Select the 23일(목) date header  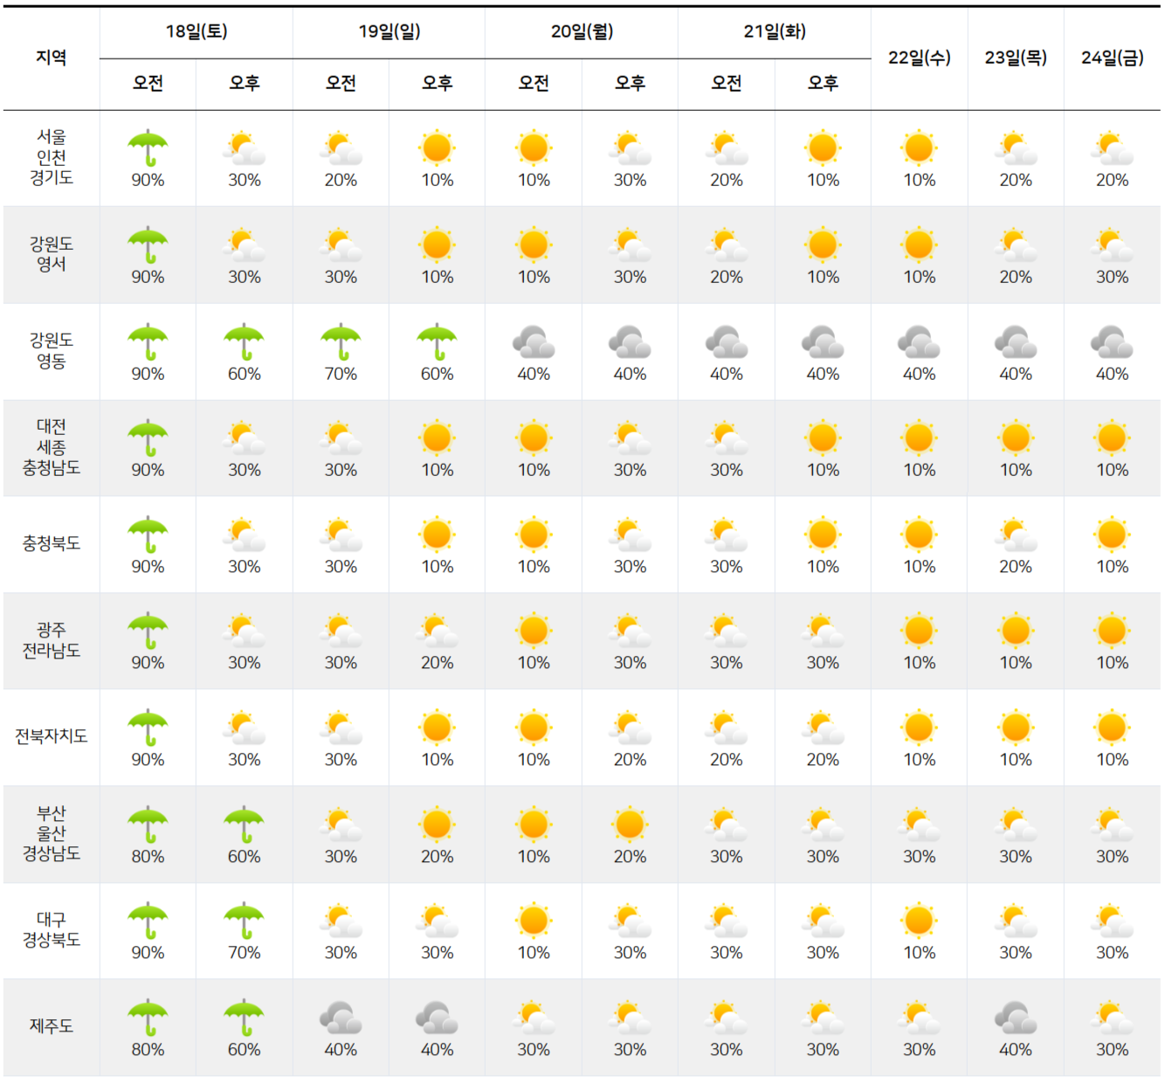click(1016, 58)
